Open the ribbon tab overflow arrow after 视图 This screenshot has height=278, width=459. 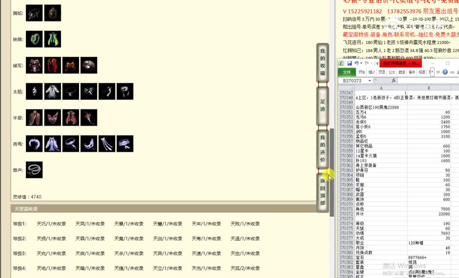(x=432, y=72)
